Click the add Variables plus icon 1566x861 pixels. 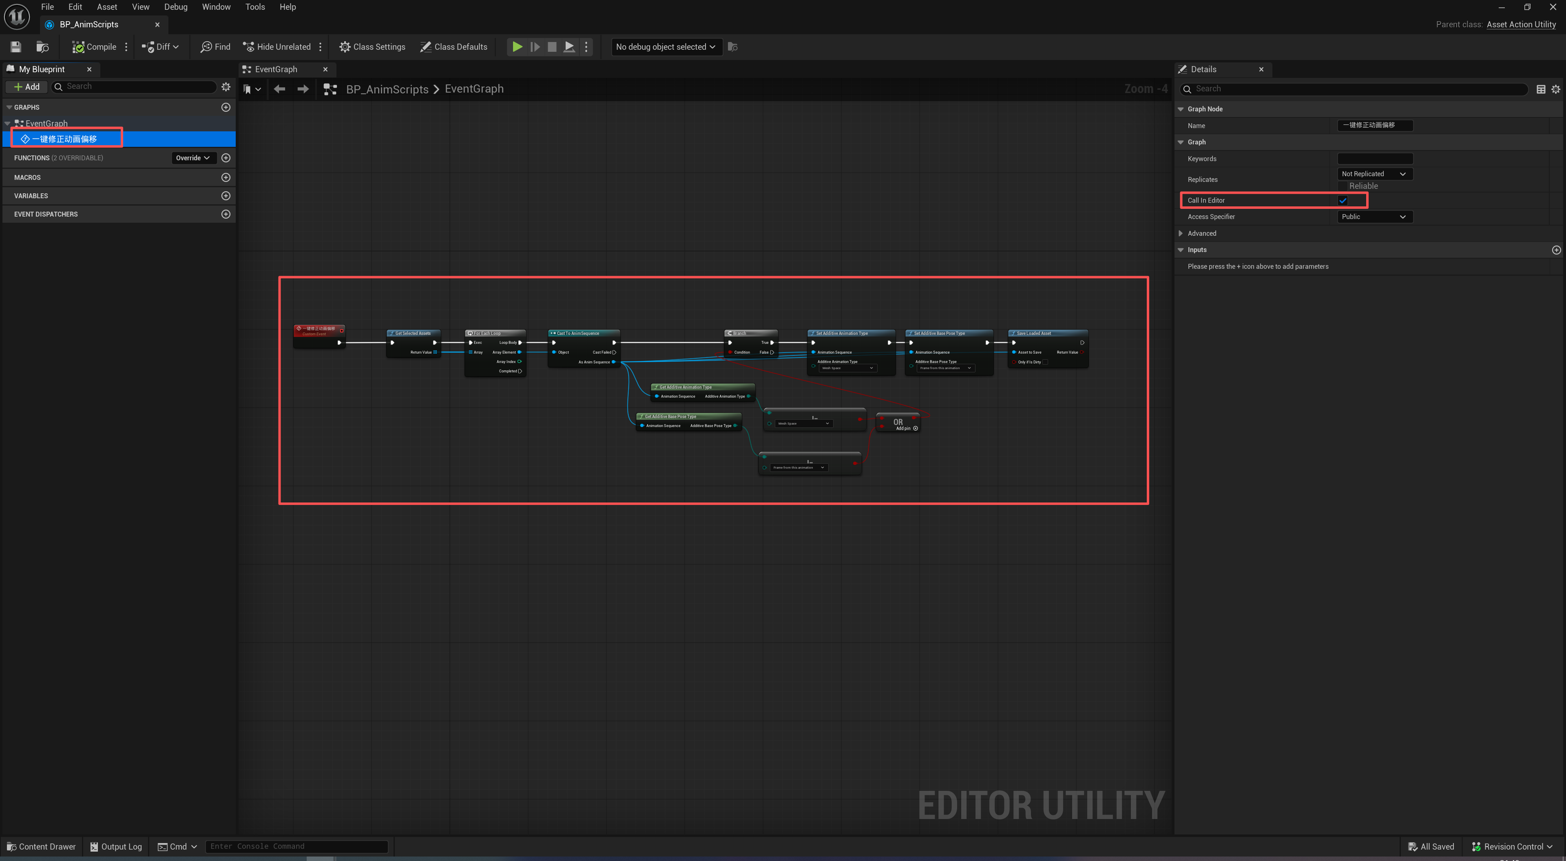pyautogui.click(x=226, y=196)
